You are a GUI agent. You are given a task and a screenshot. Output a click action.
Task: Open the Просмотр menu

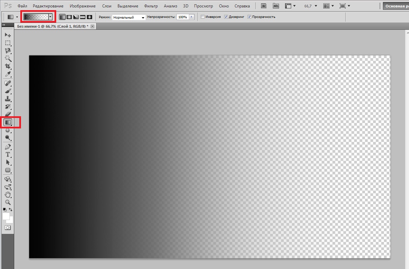pos(203,6)
